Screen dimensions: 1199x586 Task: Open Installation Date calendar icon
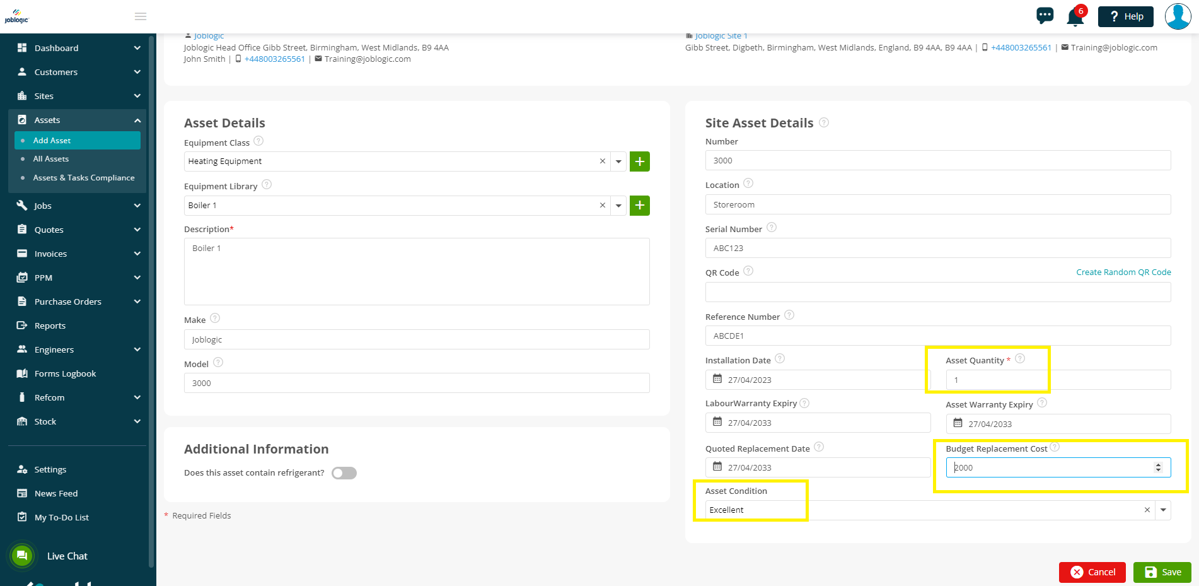[717, 379]
